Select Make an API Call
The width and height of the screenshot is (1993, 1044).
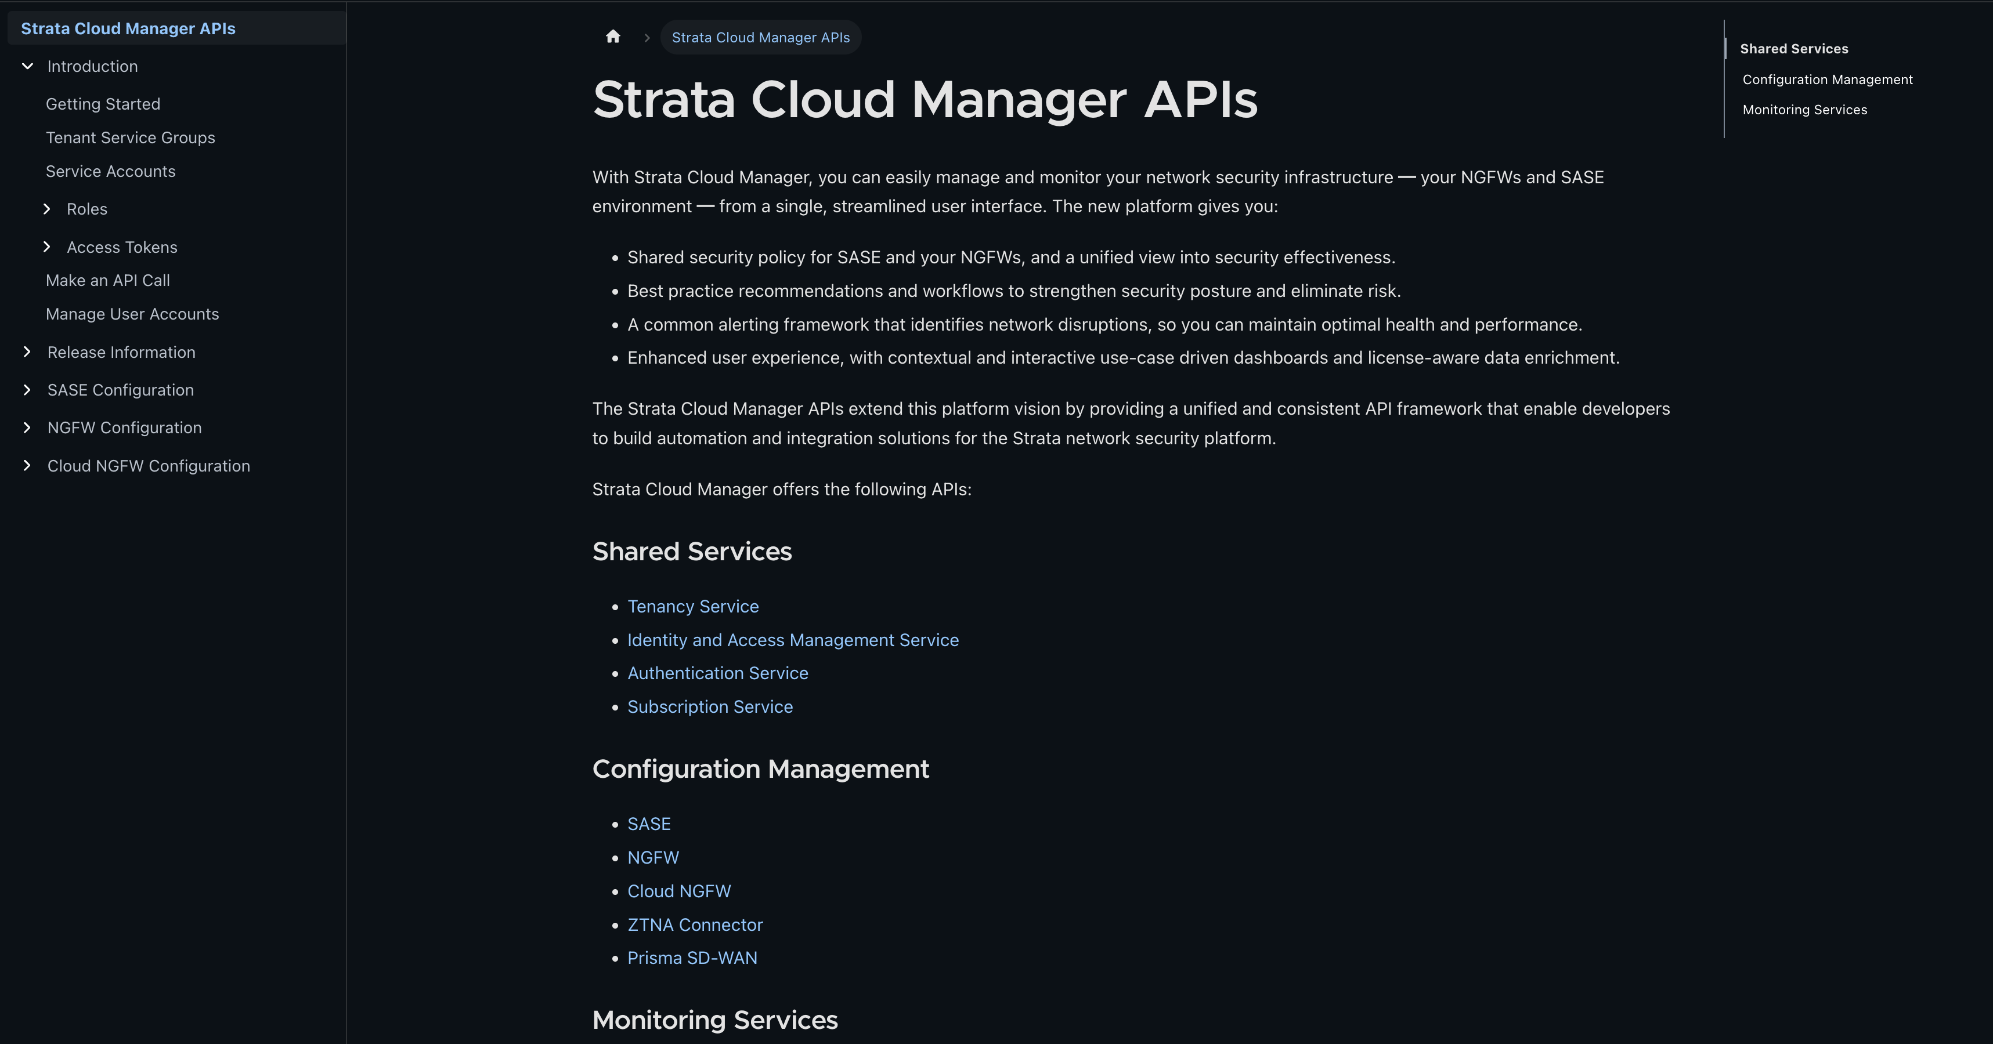click(109, 280)
